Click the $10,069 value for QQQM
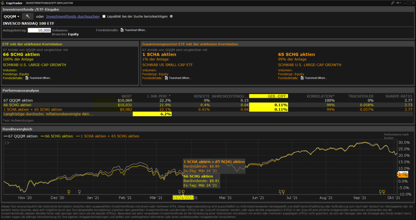Image resolution: width=416 pixels, height=220 pixels. coord(125,100)
